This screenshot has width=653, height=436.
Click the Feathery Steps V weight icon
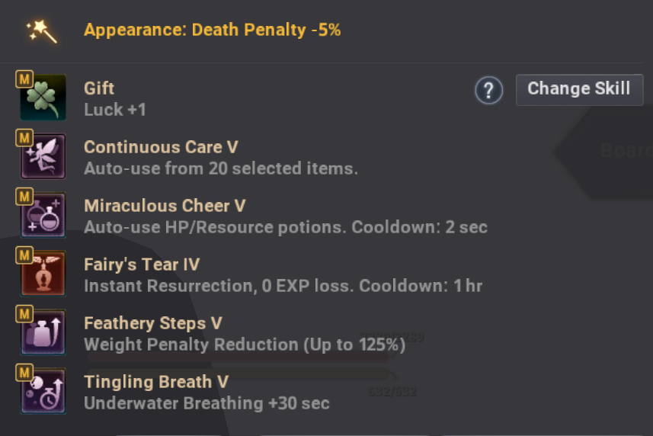coord(43,332)
